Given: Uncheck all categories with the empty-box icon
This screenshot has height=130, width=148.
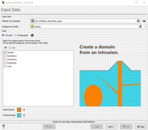Looking at the screenshot, I should coord(10,47).
